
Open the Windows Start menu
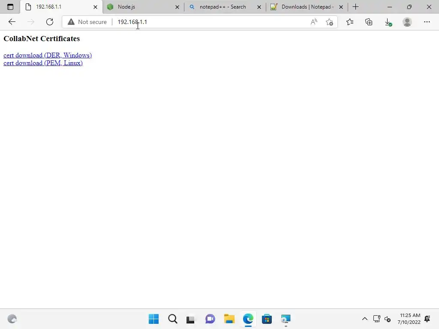click(153, 319)
